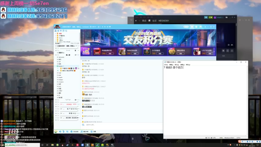Show previous items with banner carousel left arrow
Screen dimensions: 261x147
(x=92, y=52)
